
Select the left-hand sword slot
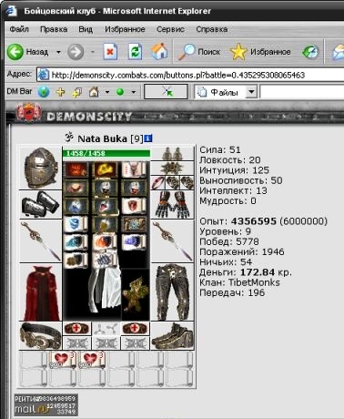[41, 241]
